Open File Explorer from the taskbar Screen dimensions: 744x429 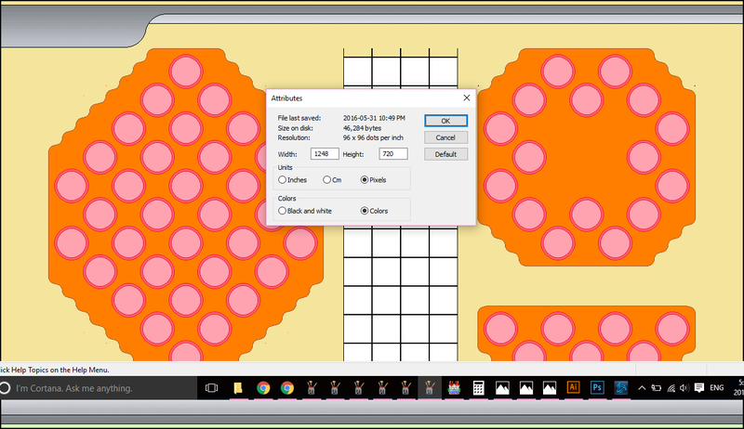click(x=238, y=387)
